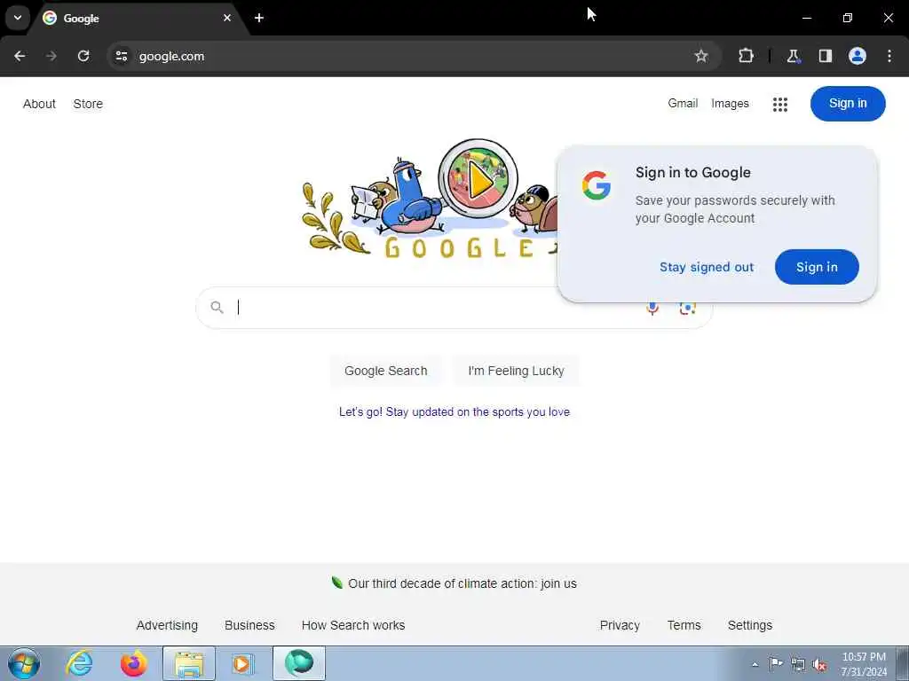Reload the page with the refresh icon
Viewport: 909px width, 681px height.
click(83, 56)
